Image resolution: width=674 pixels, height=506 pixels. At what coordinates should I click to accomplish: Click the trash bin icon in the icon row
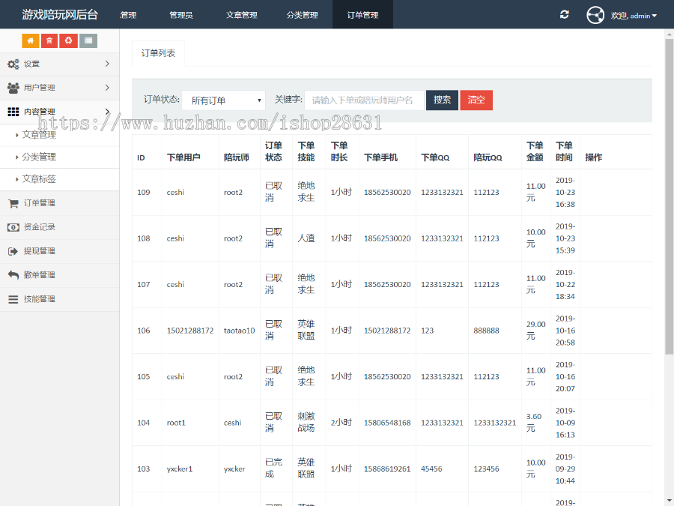pyautogui.click(x=48, y=40)
